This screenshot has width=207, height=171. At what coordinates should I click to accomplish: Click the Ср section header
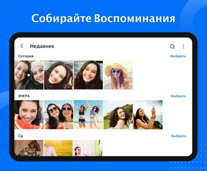[x=21, y=136]
